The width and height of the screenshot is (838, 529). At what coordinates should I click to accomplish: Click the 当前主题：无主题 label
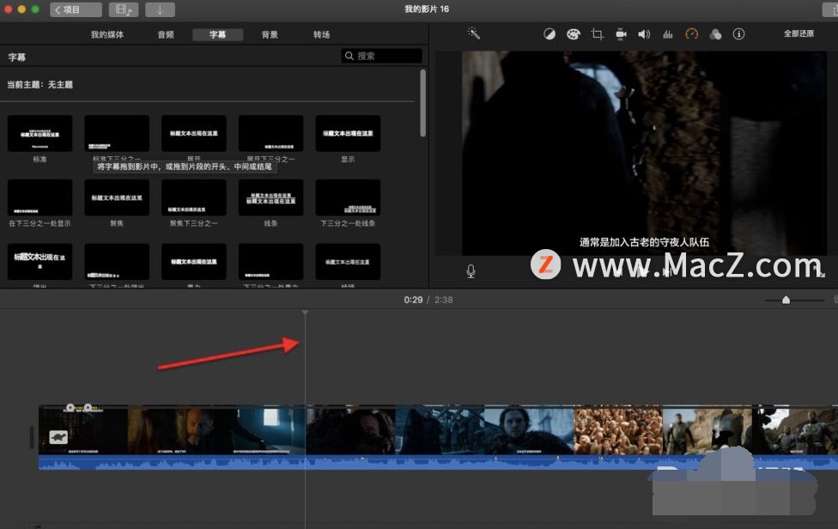(x=40, y=84)
